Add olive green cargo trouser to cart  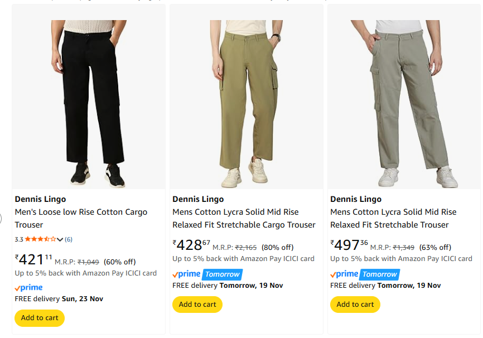(197, 305)
